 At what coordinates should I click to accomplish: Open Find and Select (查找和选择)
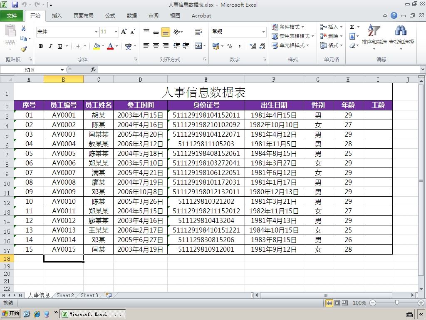pos(401,37)
